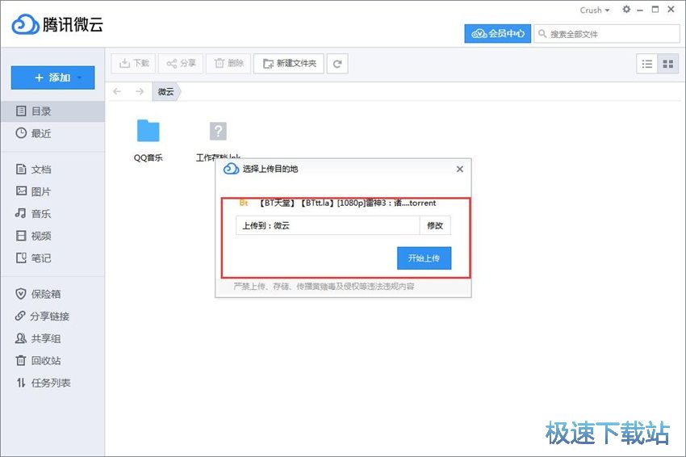Click the weiyun cloud icon in dialog title
Screen dimensions: 686x457
[x=231, y=169]
